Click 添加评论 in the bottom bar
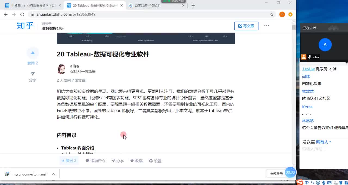The image size is (348, 185). tap(95, 161)
